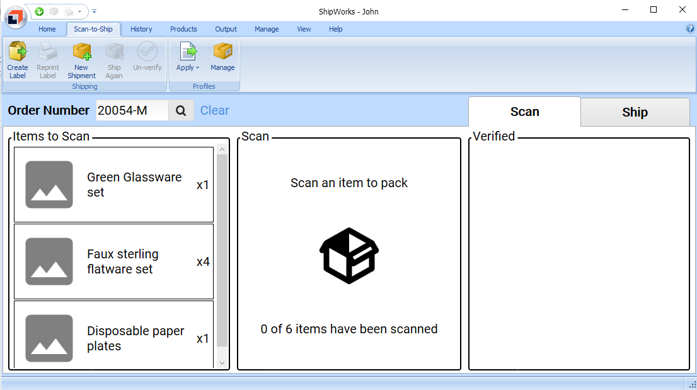The width and height of the screenshot is (697, 390).
Task: Click the Un-verify checkmark icon
Action: click(x=147, y=51)
